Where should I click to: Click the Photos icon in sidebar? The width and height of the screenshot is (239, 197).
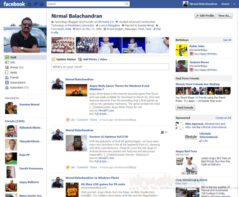tap(7, 67)
